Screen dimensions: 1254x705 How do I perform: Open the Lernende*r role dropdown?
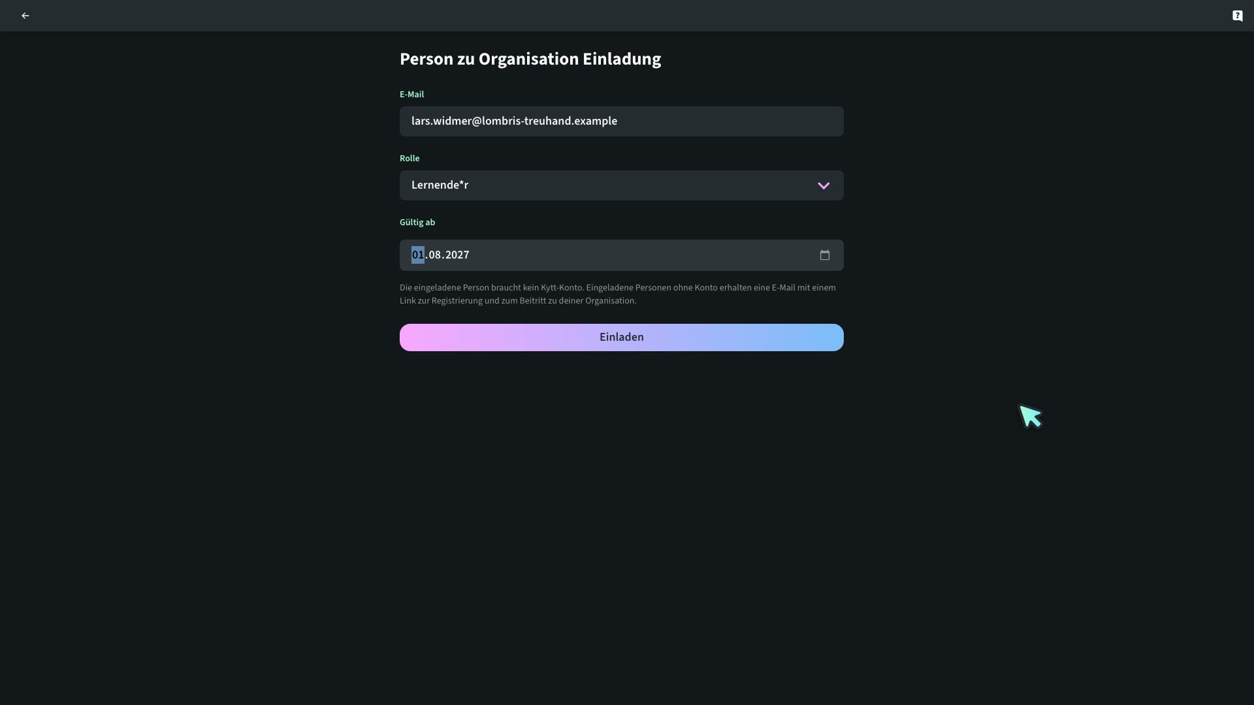point(622,185)
